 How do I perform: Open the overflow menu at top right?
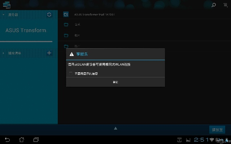pos(225,5)
